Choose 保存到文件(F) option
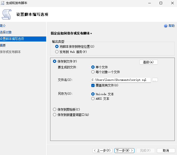This screenshot has width=177, height=155. click(x=54, y=61)
